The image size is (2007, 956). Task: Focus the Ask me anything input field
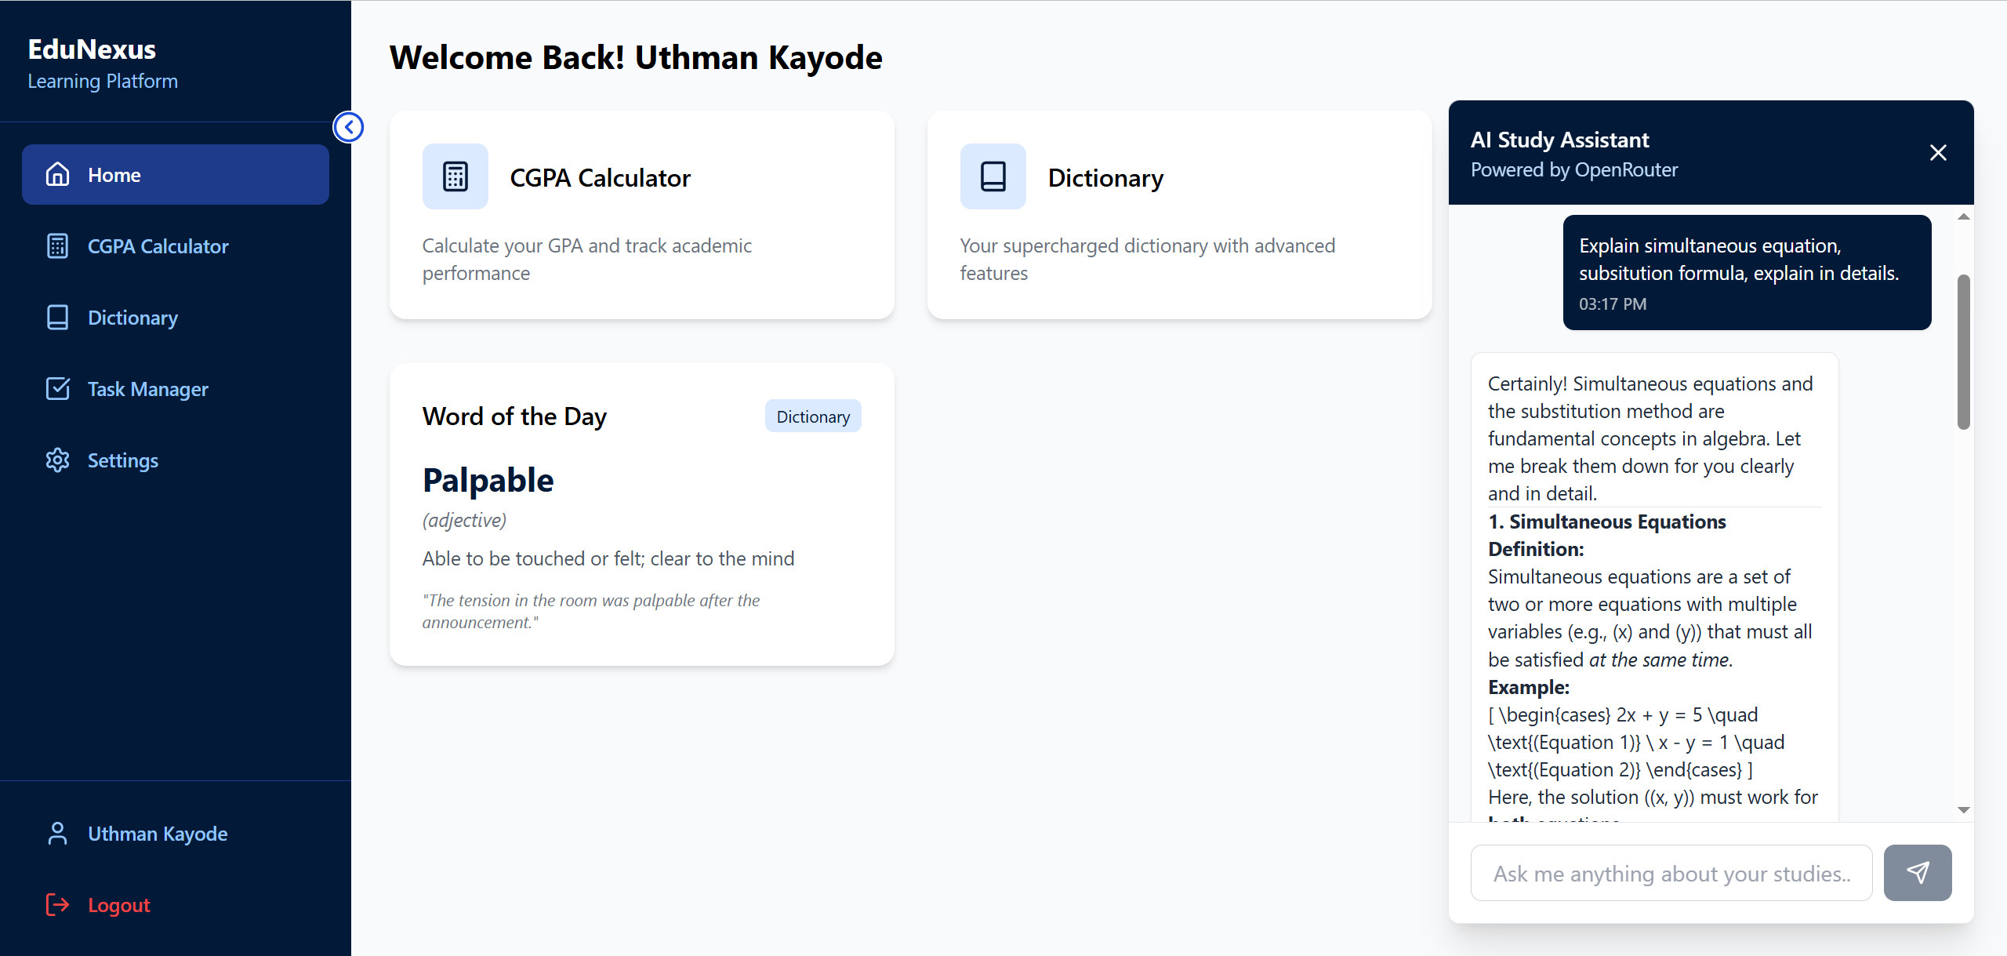point(1671,872)
